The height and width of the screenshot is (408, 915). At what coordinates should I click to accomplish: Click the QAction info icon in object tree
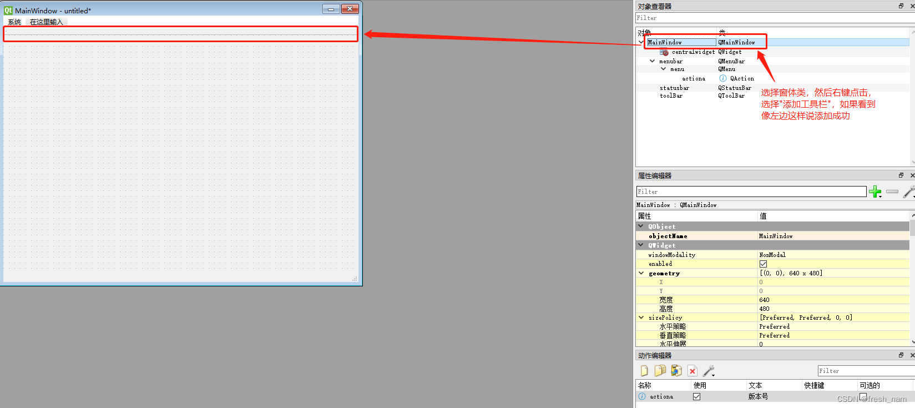point(723,78)
